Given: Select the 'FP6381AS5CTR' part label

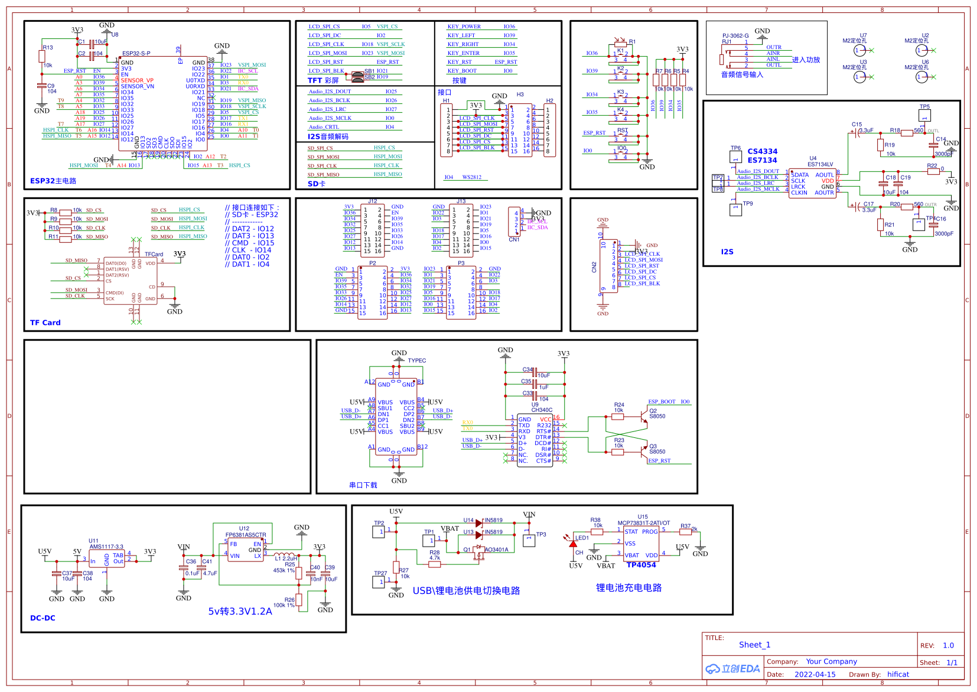Looking at the screenshot, I should tap(246, 535).
